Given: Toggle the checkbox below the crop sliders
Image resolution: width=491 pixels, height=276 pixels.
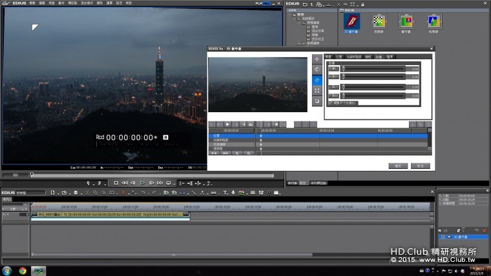Looking at the screenshot, I should (331, 103).
